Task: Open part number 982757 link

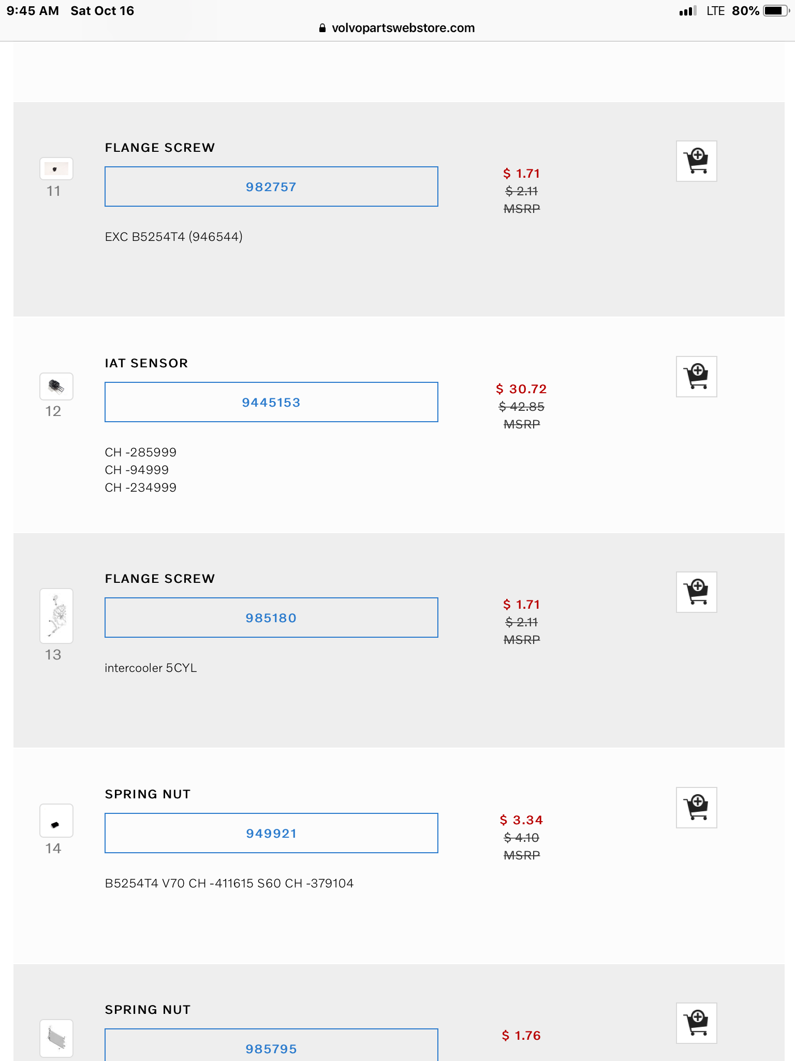Action: point(271,187)
